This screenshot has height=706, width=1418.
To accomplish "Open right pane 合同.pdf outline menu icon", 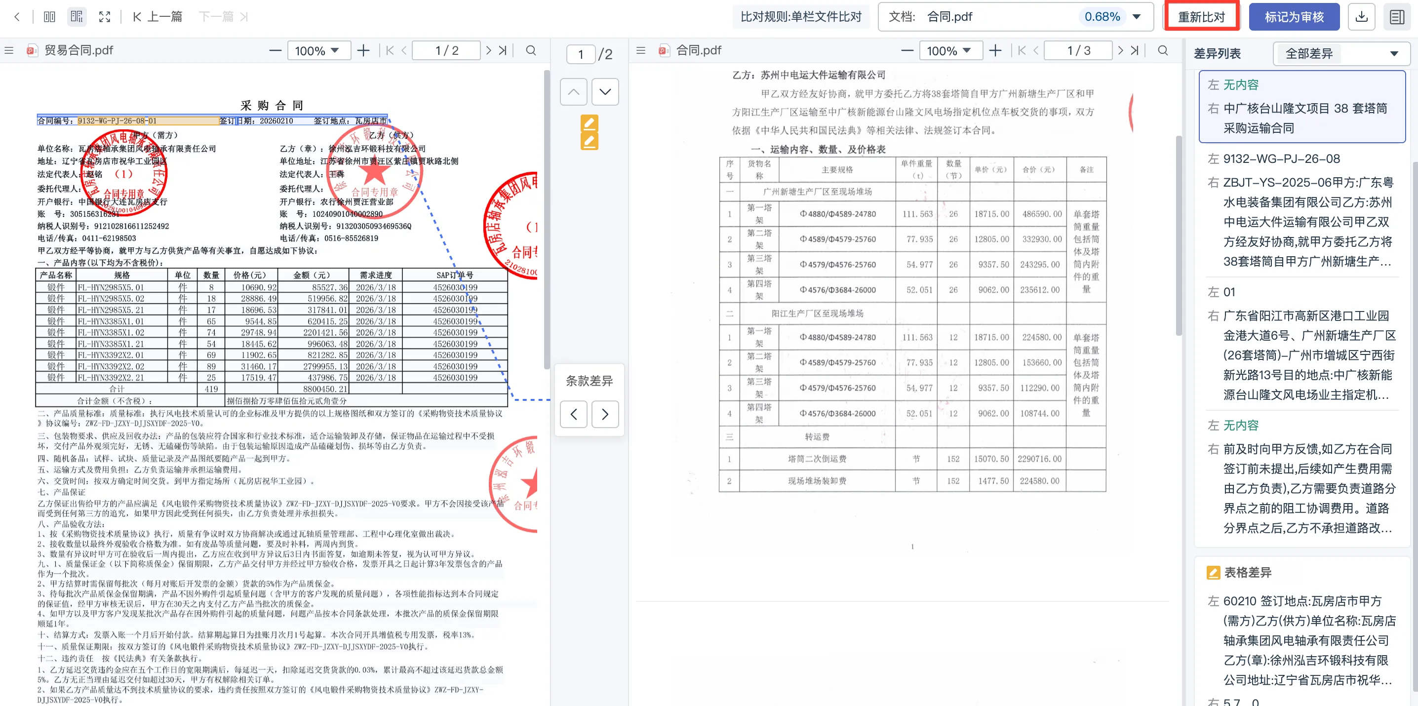I will pos(641,50).
